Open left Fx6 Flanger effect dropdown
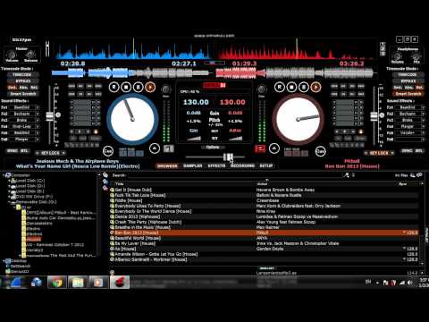The image size is (429, 322). point(38,140)
